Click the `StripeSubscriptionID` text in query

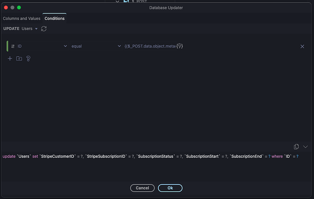click(x=106, y=156)
